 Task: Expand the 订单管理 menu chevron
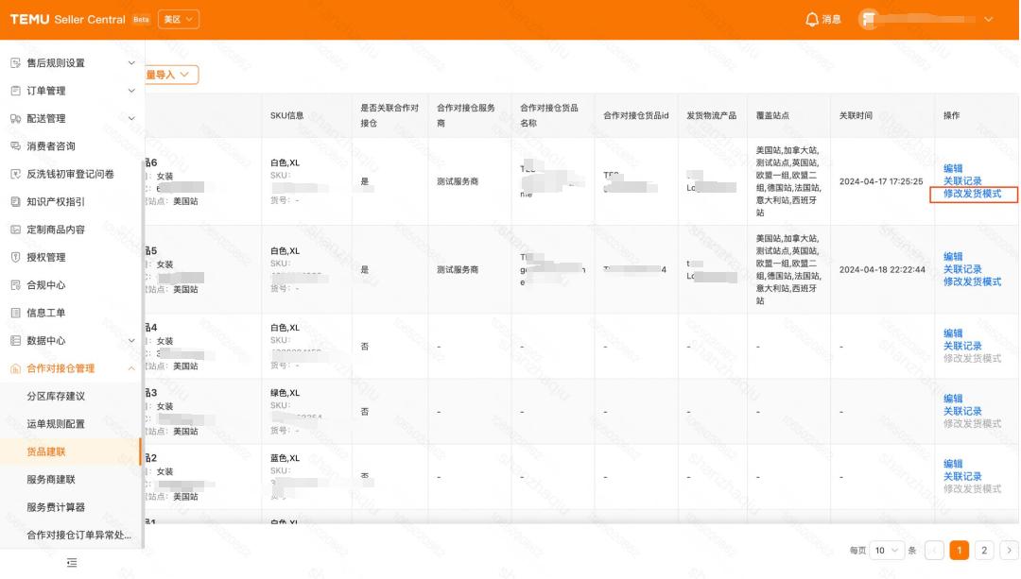pyautogui.click(x=131, y=91)
